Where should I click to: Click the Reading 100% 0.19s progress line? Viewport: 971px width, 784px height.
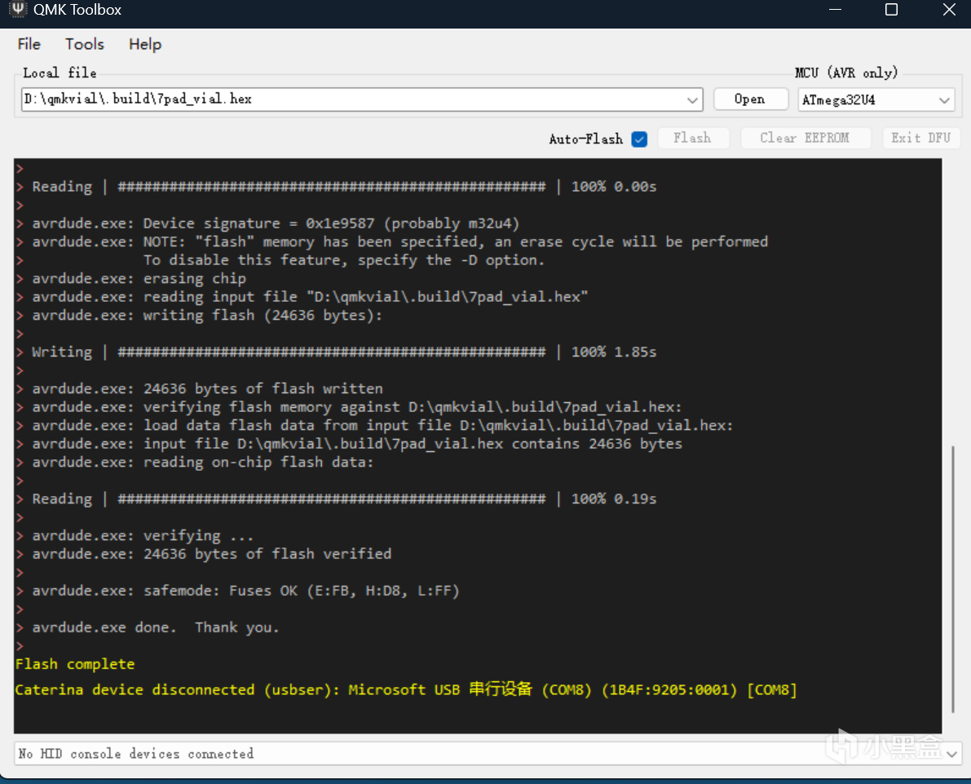344,498
